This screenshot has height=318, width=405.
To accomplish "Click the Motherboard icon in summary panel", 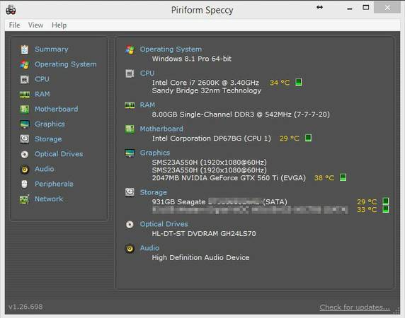I will pos(130,129).
